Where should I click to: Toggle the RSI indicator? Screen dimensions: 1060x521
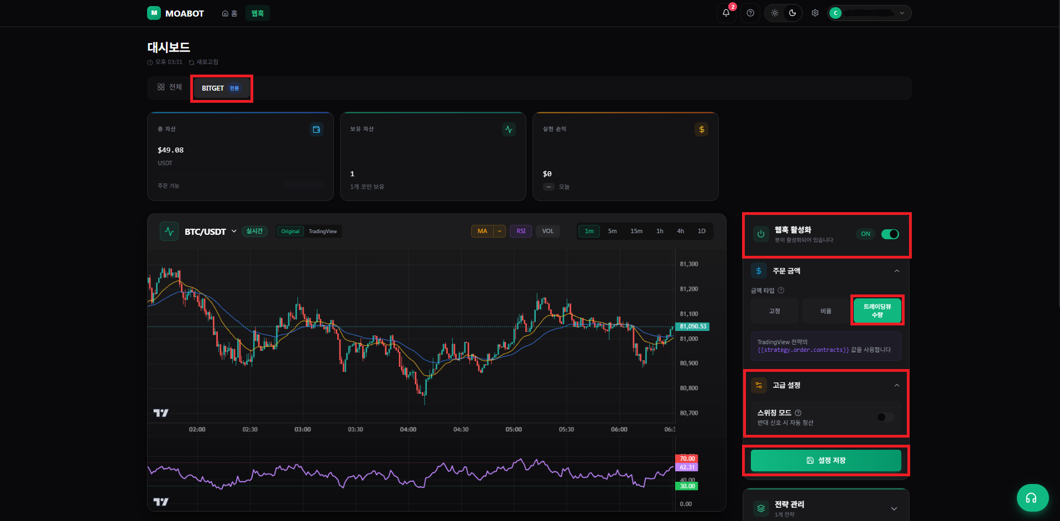521,231
